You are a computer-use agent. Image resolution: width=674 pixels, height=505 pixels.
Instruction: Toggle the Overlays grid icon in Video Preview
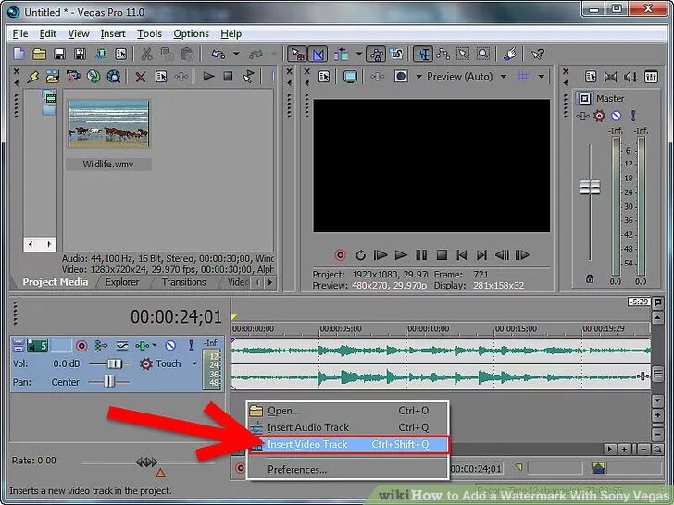pyautogui.click(x=523, y=77)
